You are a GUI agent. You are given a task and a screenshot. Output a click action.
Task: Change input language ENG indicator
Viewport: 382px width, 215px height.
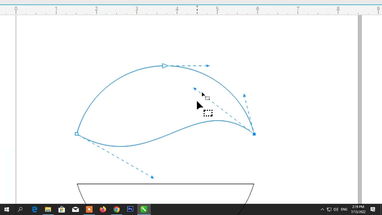pos(344,209)
